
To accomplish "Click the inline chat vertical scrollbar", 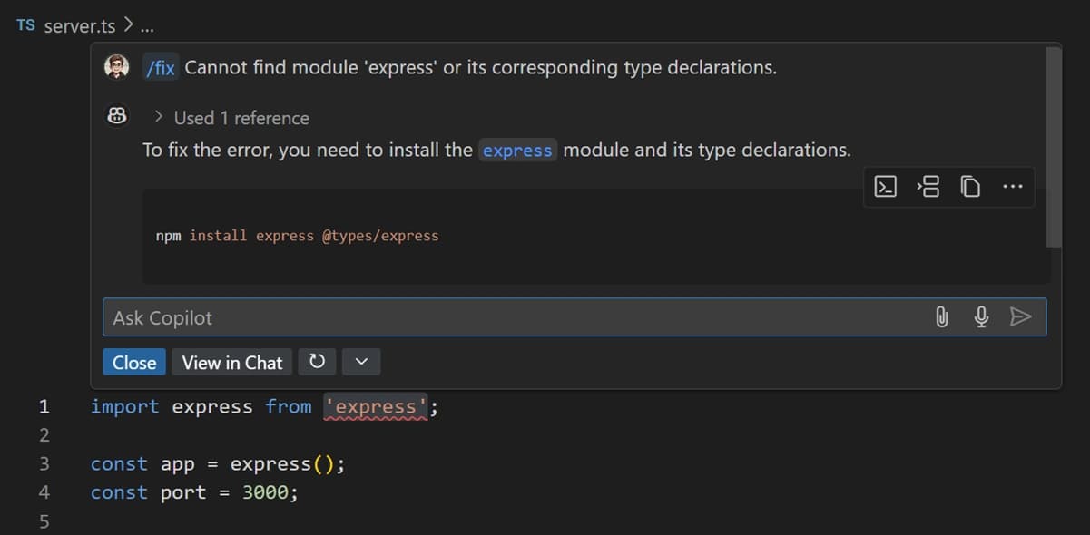I will click(1053, 147).
